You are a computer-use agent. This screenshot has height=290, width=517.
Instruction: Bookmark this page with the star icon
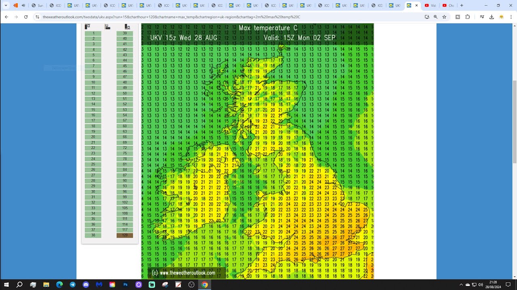point(444,17)
